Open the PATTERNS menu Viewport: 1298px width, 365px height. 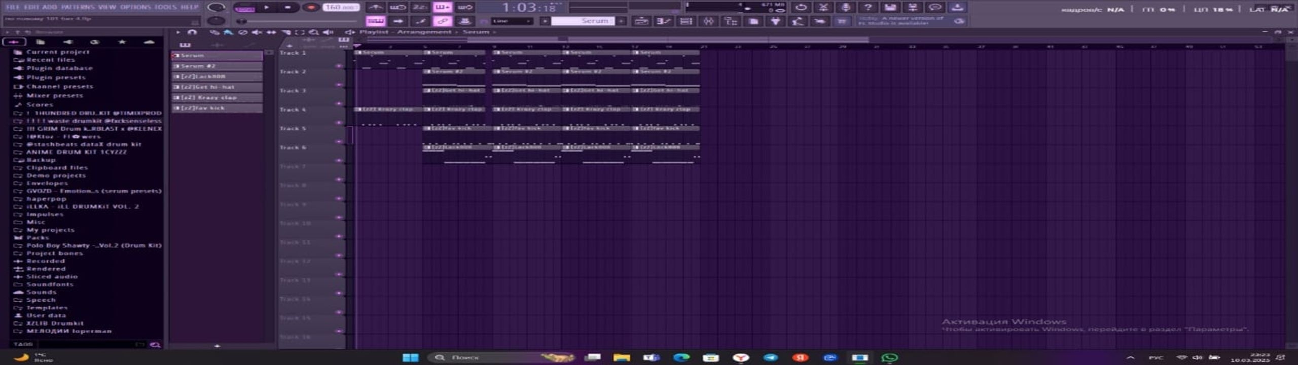pyautogui.click(x=78, y=7)
